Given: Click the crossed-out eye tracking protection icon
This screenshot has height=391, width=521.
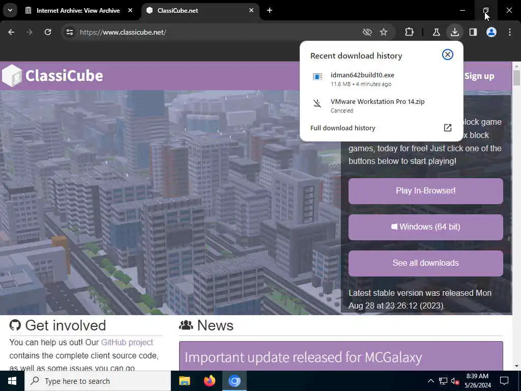Looking at the screenshot, I should click(367, 32).
